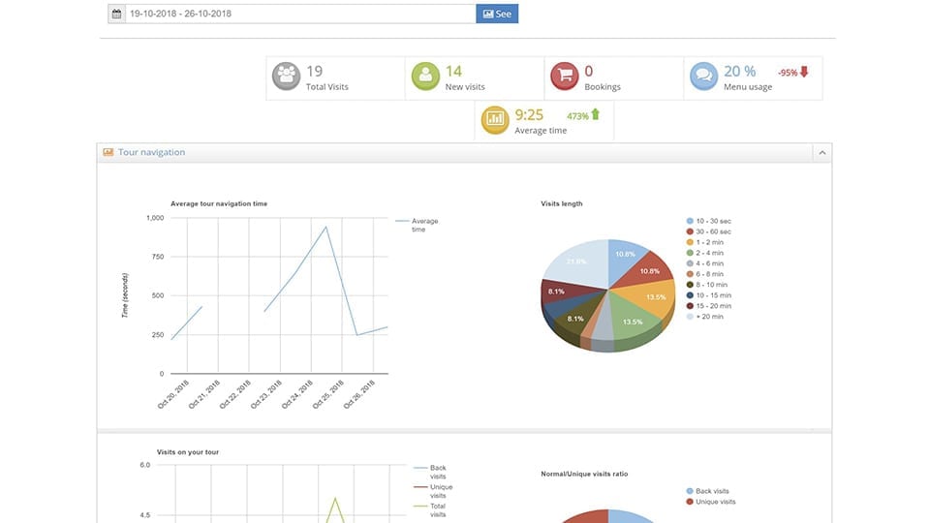Click the Visits length chart title
930x523 pixels.
point(562,203)
